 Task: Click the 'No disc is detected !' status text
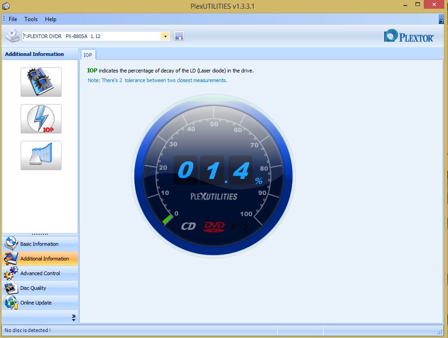coord(28,330)
